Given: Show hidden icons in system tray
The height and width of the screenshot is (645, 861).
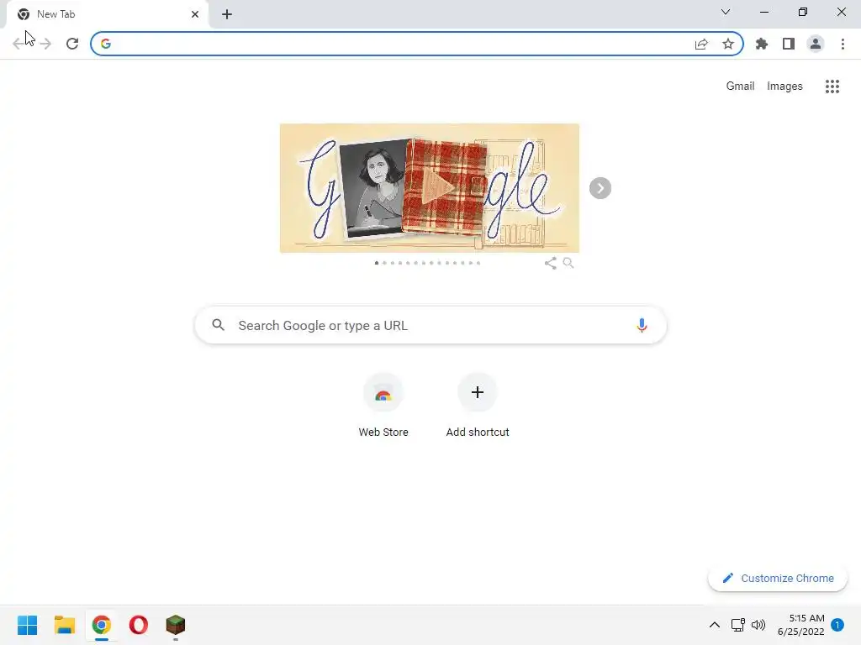Looking at the screenshot, I should 715,625.
